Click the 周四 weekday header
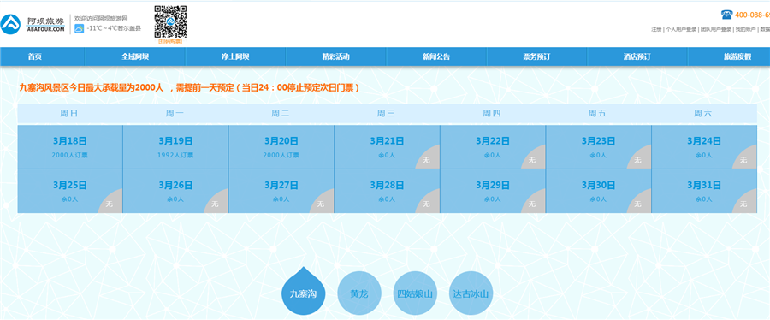This screenshot has width=770, height=320. pyautogui.click(x=492, y=114)
